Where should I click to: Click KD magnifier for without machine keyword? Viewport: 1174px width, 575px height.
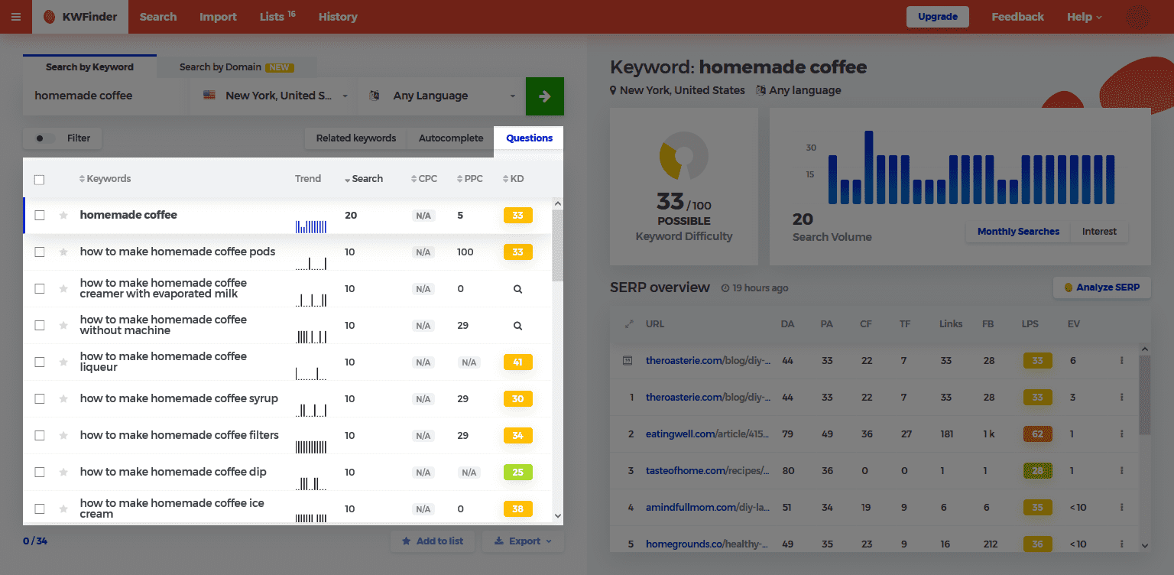tap(517, 326)
